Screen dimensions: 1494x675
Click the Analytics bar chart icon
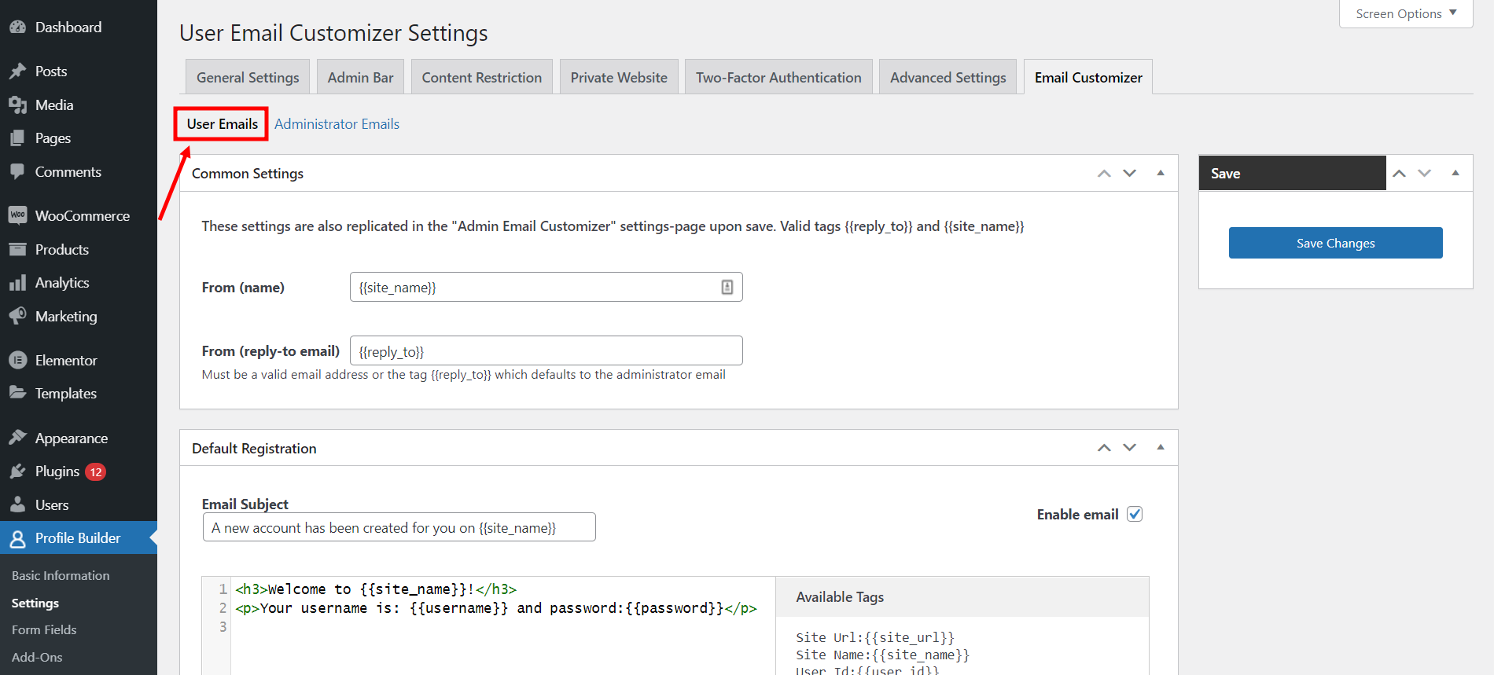coord(17,283)
